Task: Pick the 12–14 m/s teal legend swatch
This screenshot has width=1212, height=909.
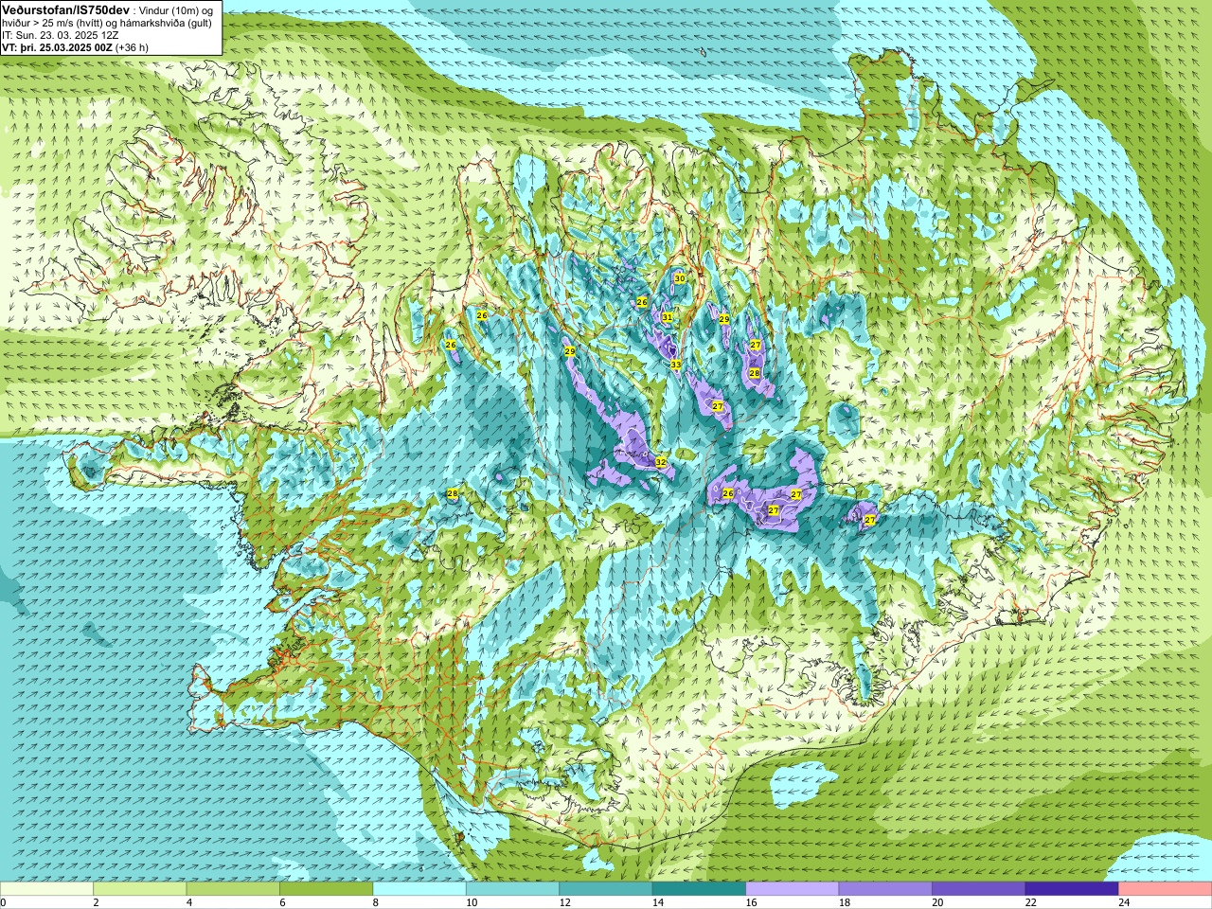Action: pyautogui.click(x=606, y=889)
